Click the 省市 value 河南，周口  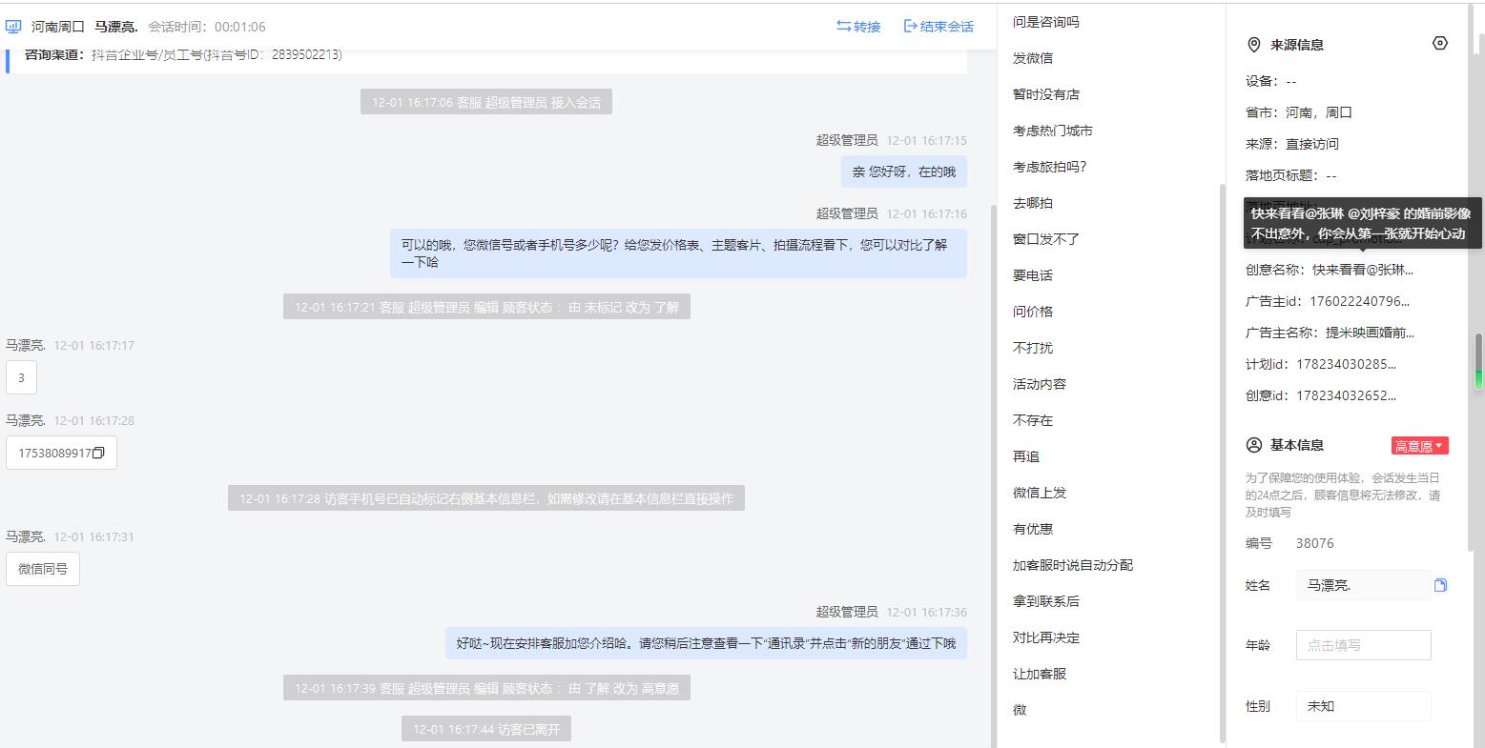tap(1319, 112)
